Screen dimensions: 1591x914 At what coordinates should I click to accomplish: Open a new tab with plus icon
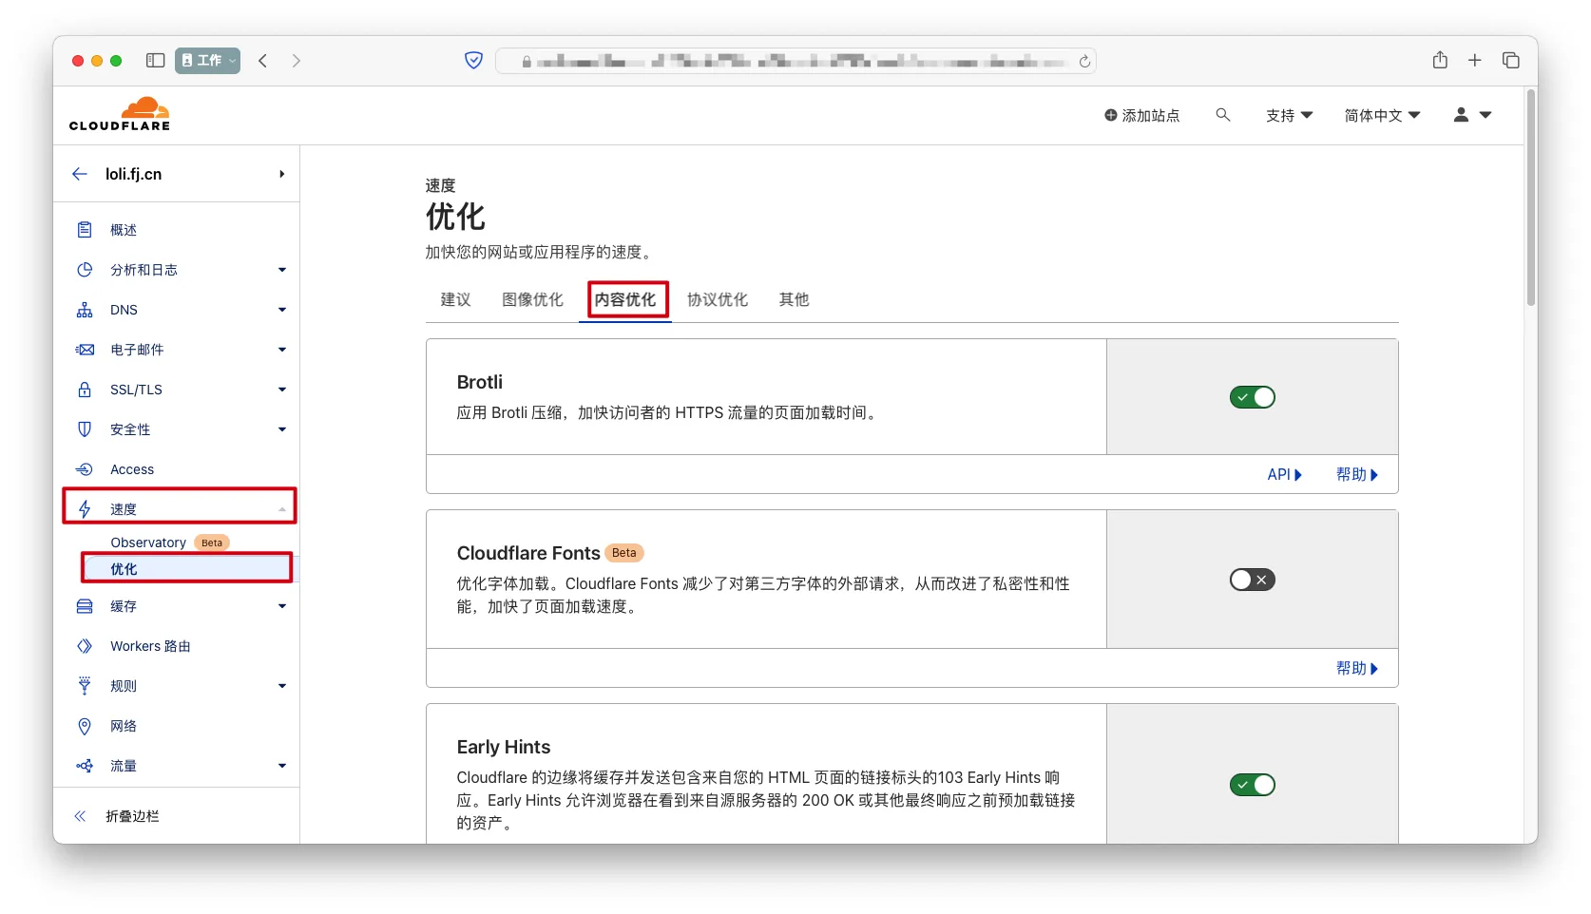coord(1475,61)
